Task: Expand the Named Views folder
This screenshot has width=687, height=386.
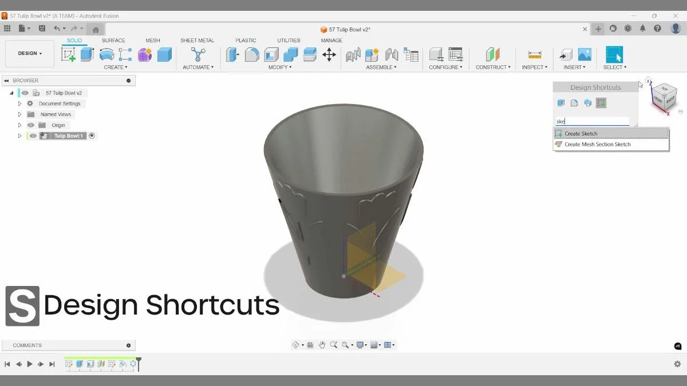Action: [x=19, y=114]
